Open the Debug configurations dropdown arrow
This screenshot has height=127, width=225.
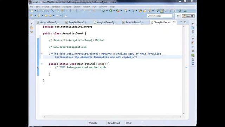(x=107, y=11)
